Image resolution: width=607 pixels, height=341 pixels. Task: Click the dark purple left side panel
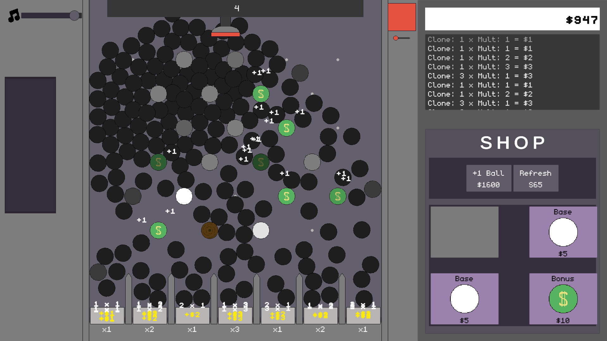[x=30, y=145]
